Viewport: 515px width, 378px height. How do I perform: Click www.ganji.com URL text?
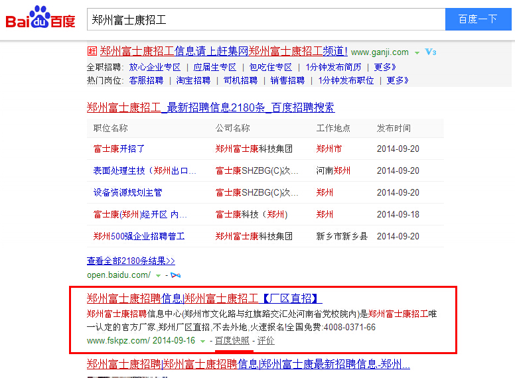point(380,52)
